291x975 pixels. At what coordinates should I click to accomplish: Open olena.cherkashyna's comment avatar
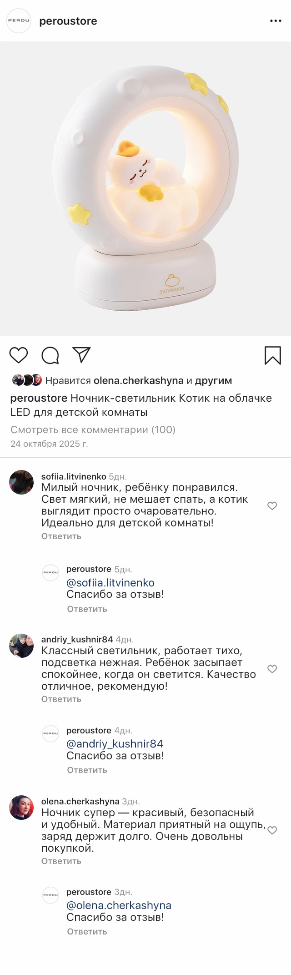coord(21,807)
